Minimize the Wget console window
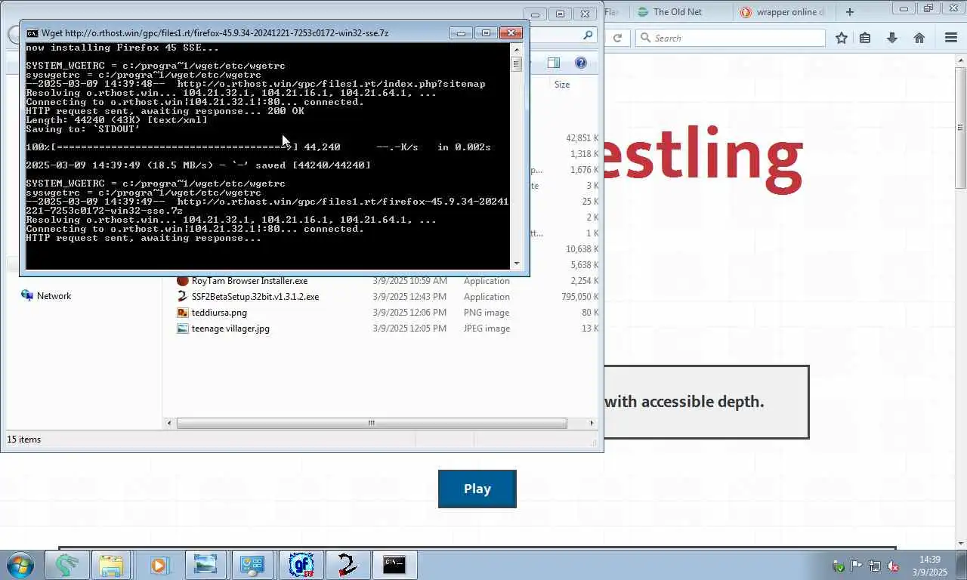This screenshot has height=580, width=967. point(461,33)
